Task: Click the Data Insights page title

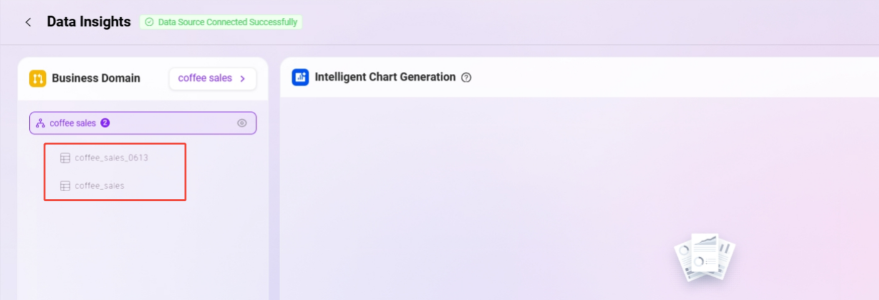Action: point(89,22)
